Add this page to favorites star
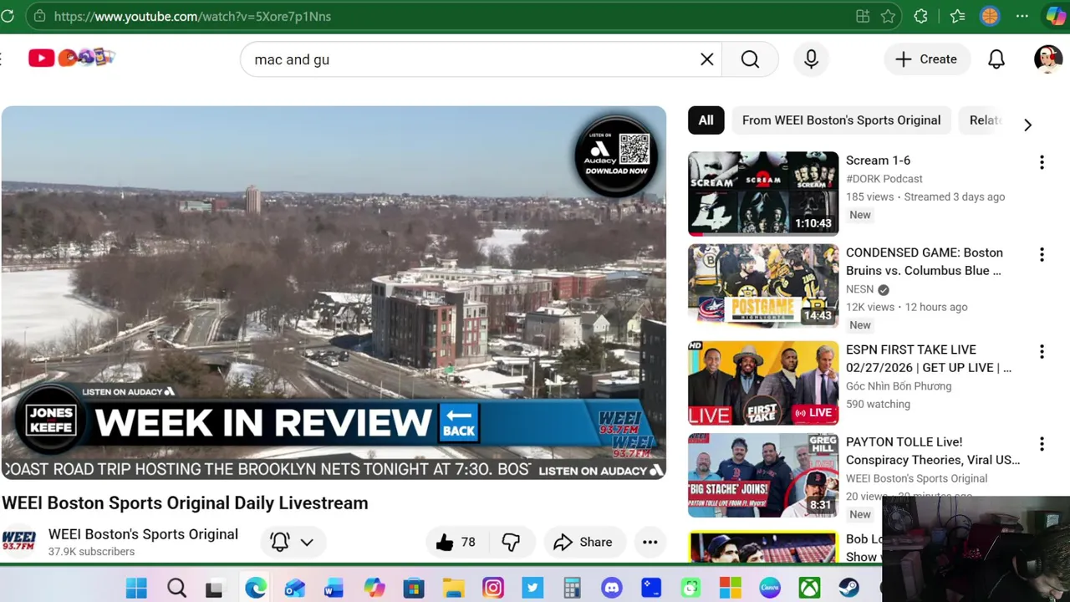1070x602 pixels. [x=888, y=16]
